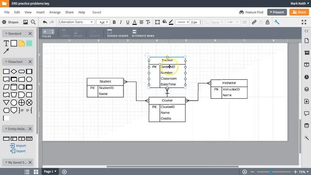Open the line style dropdown

pyautogui.click(x=183, y=22)
